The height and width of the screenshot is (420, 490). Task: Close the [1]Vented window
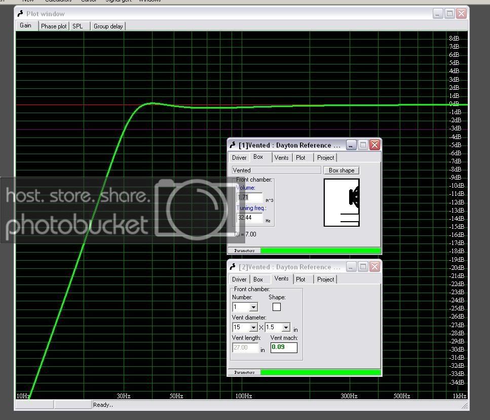click(x=374, y=145)
